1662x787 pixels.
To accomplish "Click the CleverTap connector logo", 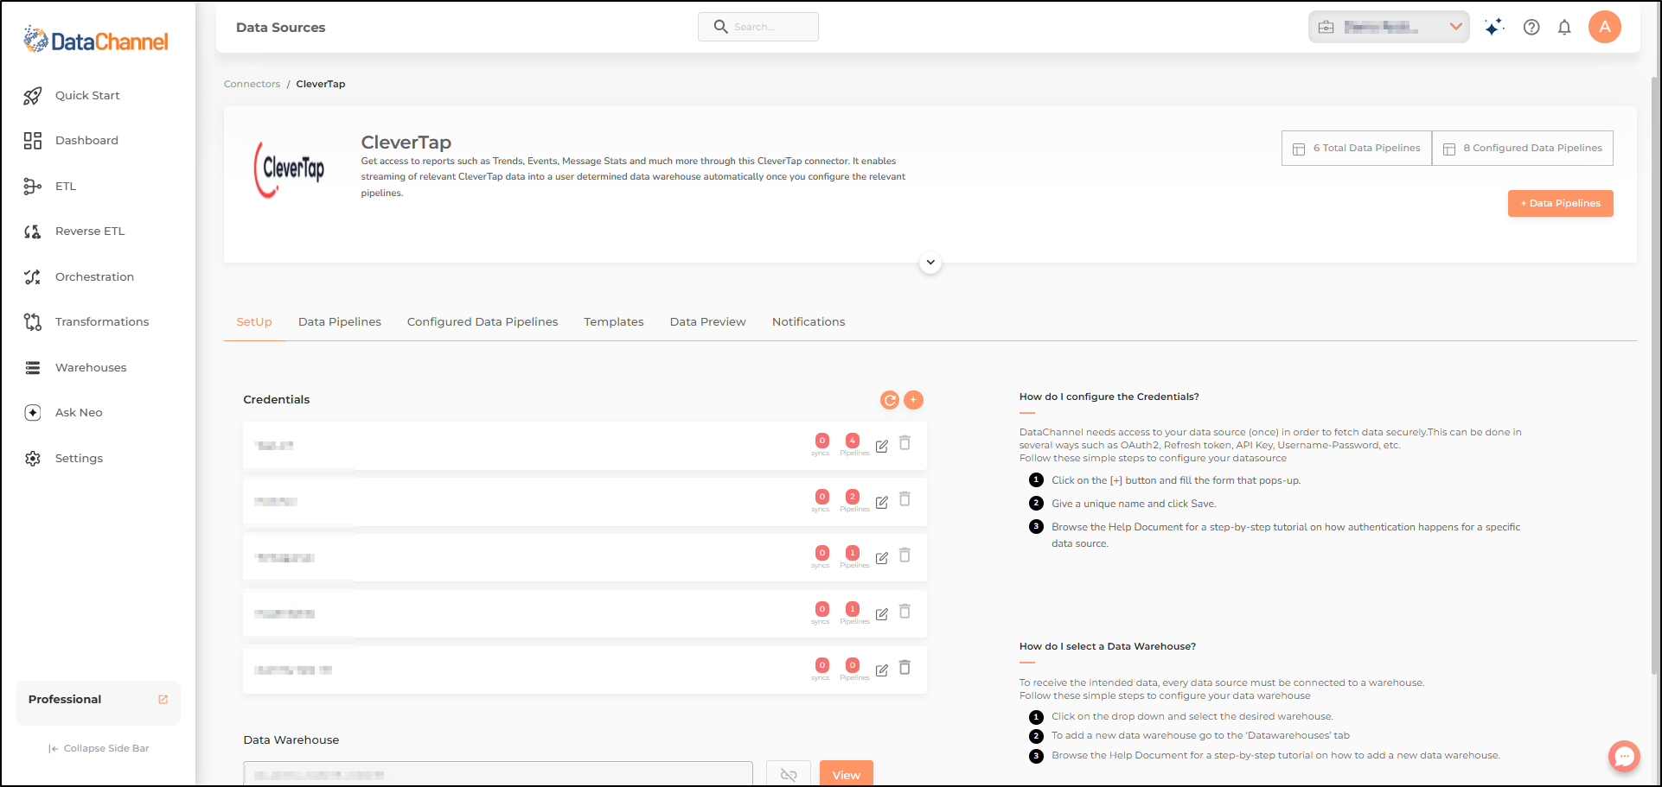I will click(291, 169).
